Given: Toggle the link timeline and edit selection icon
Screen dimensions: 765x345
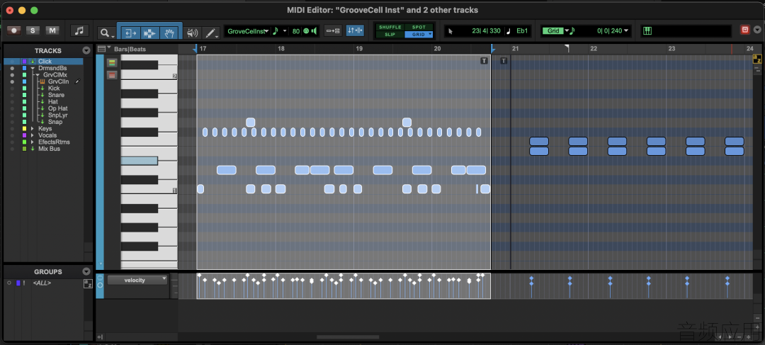Looking at the screenshot, I should tap(333, 30).
